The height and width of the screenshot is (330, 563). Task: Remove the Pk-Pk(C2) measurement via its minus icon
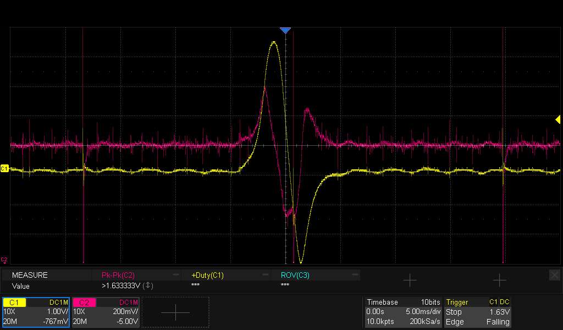[x=175, y=274]
